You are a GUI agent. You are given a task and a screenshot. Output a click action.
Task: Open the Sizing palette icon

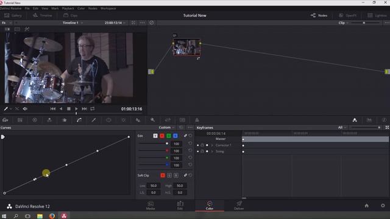(168, 120)
